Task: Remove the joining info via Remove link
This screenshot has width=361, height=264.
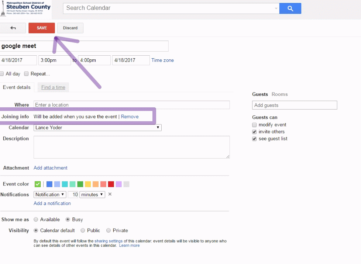Action: 130,117
